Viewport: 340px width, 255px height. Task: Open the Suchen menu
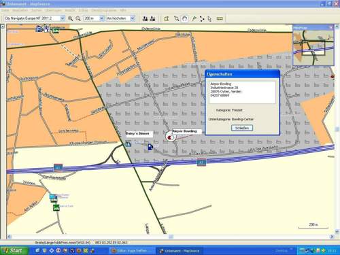[36, 10]
